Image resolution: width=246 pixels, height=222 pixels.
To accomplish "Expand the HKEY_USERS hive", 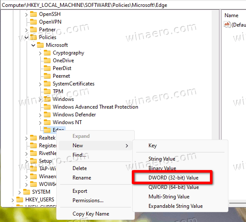I will tap(12, 200).
